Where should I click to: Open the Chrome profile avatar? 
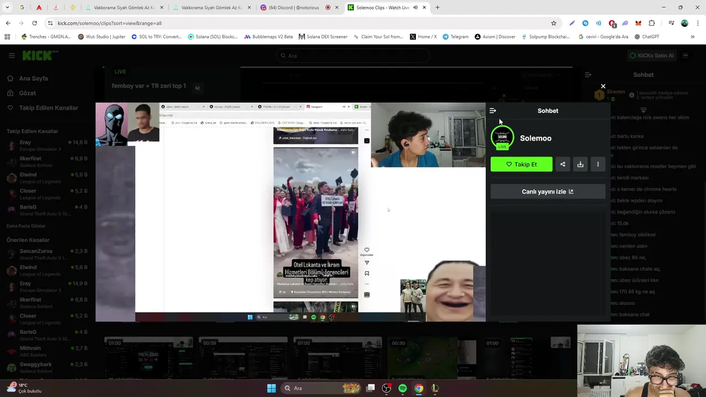click(x=684, y=23)
